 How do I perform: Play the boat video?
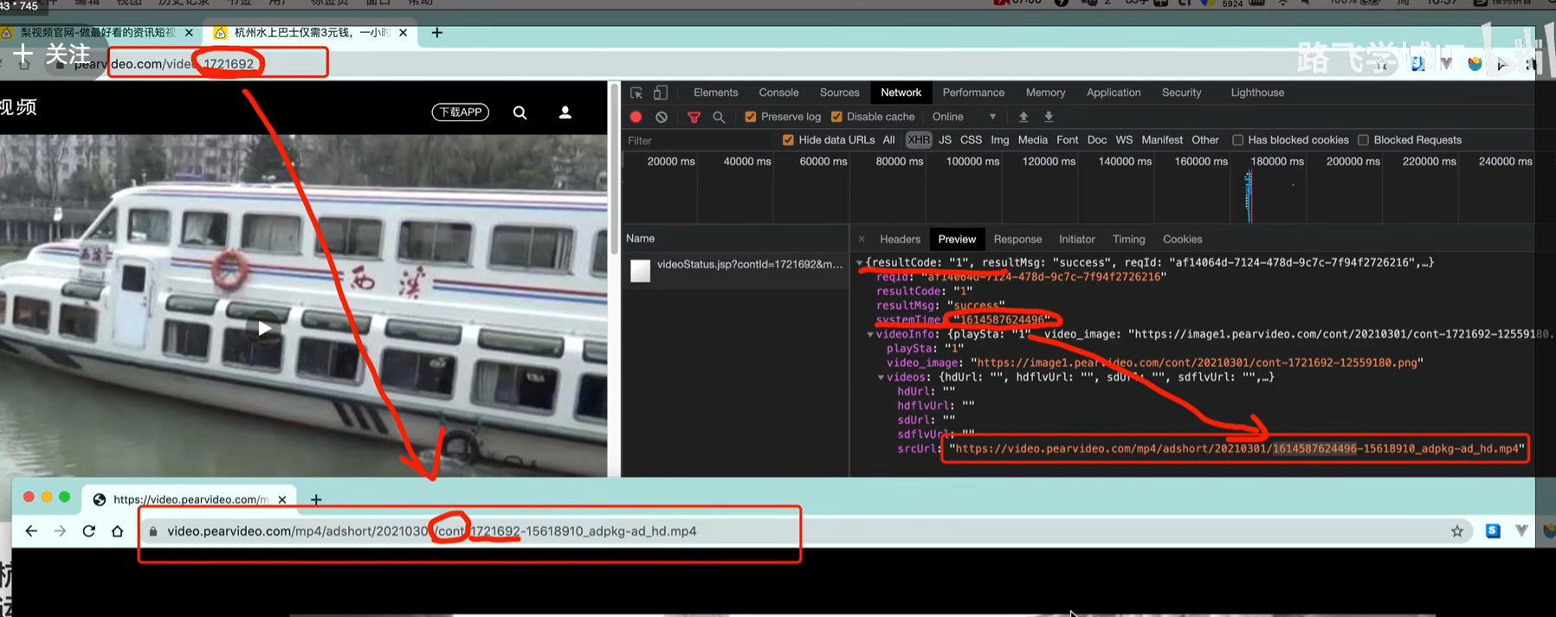click(264, 328)
